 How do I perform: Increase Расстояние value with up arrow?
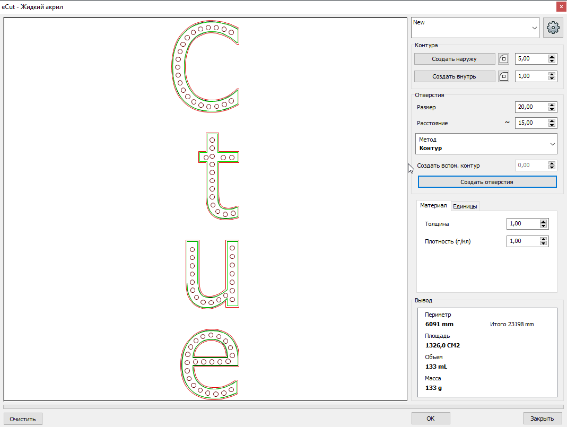click(x=552, y=120)
